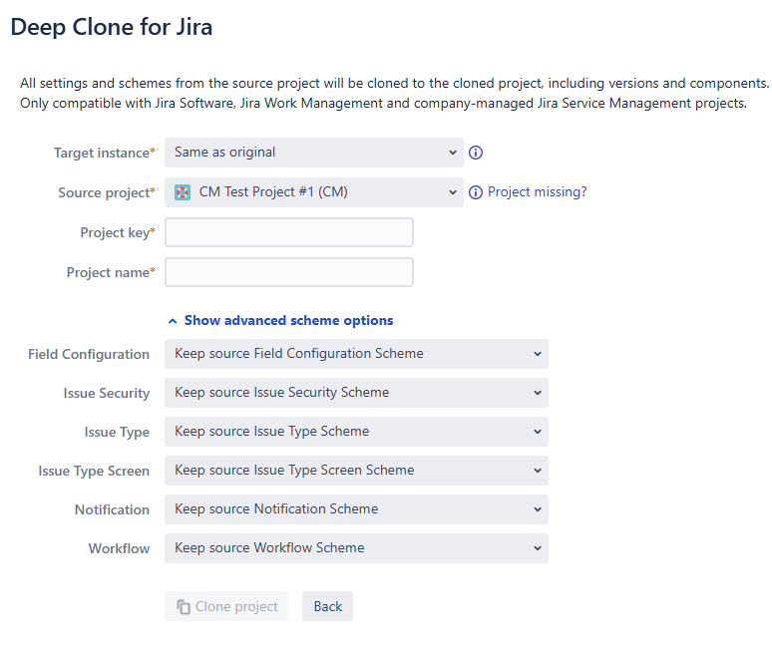Click the Field Configuration label
The width and height of the screenshot is (772, 657).
pos(89,354)
